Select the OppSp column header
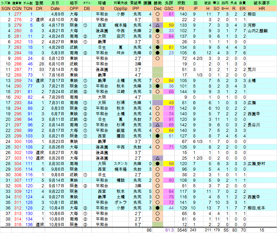Viewport: 277px width, 233px height. [x=121, y=9]
